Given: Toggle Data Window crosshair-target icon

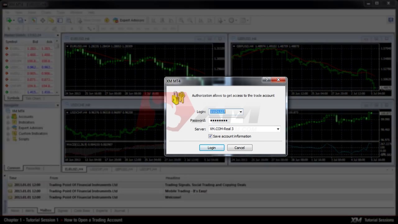Looking at the screenshot, I should pyautogui.click(x=43, y=20).
